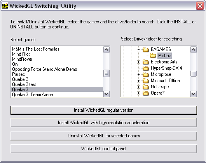
Task: Select the Microprose folder label
Action: pyautogui.click(x=161, y=74)
